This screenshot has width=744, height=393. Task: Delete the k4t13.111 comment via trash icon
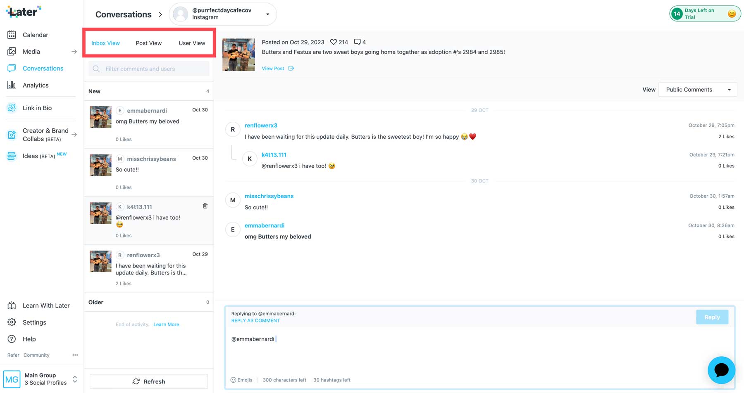205,206
